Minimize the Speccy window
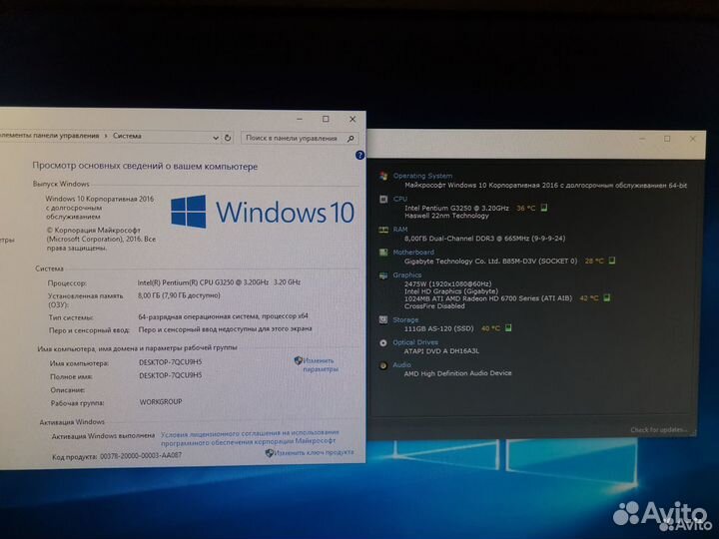This screenshot has width=719, height=539. [642, 139]
